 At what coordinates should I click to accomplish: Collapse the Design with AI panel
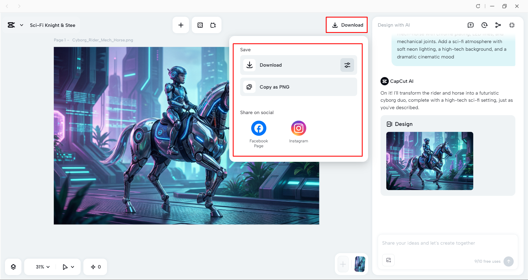pyautogui.click(x=512, y=25)
